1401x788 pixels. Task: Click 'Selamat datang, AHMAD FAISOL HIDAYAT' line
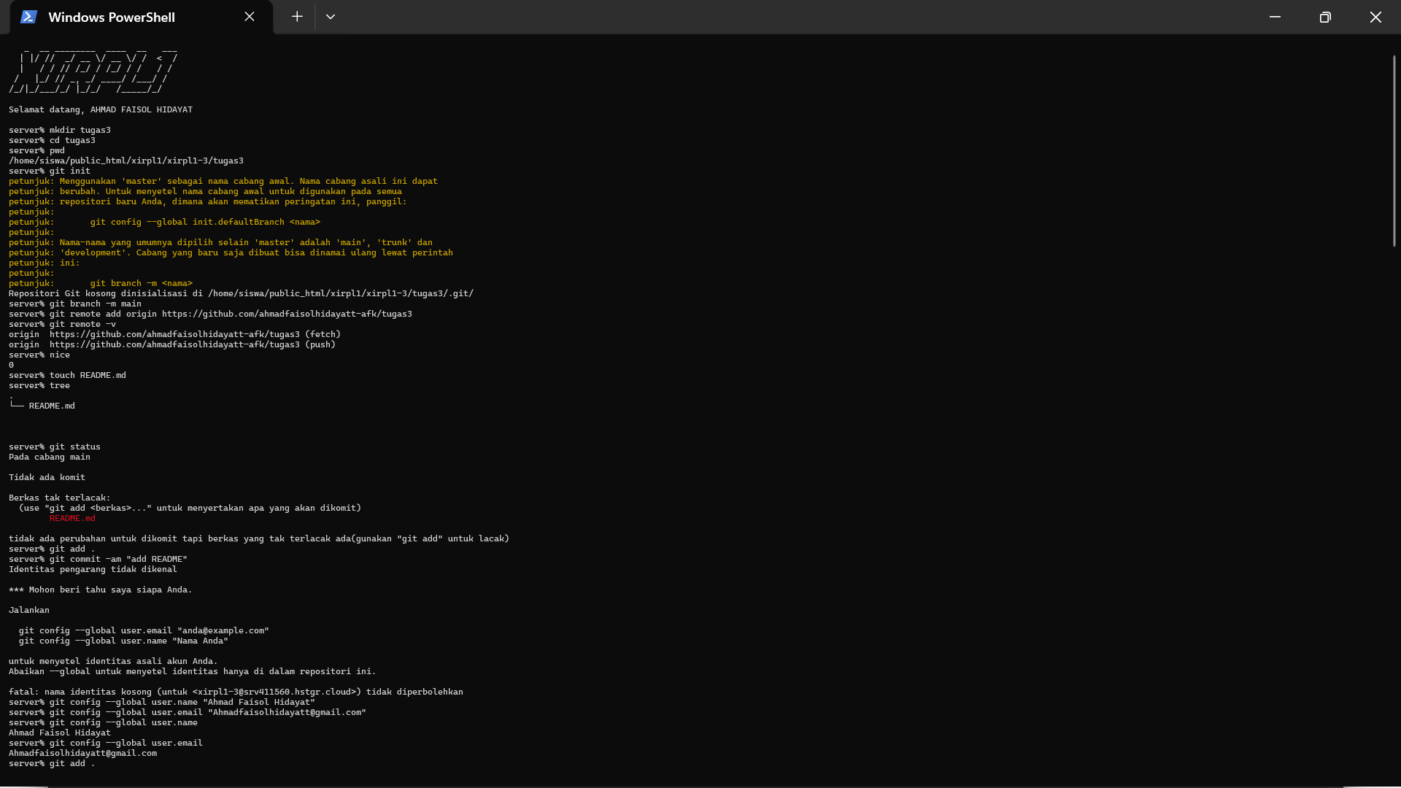click(101, 109)
